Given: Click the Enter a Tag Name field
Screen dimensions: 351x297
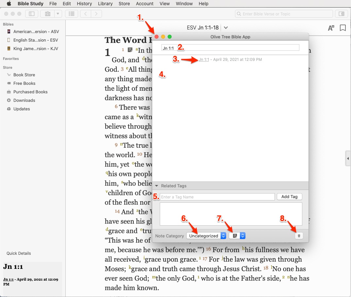Looking at the screenshot, I should 217,197.
